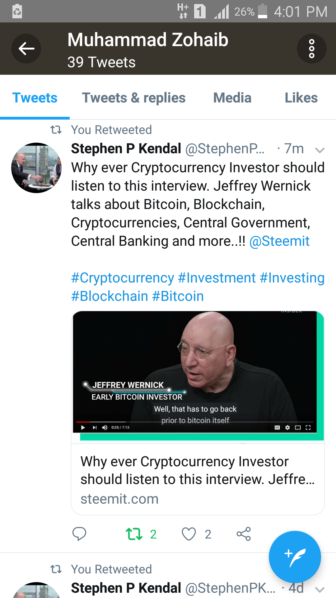Viewport: 336px width, 598px height.
Task: Open the #Bitcoin hashtag
Action: click(x=178, y=296)
